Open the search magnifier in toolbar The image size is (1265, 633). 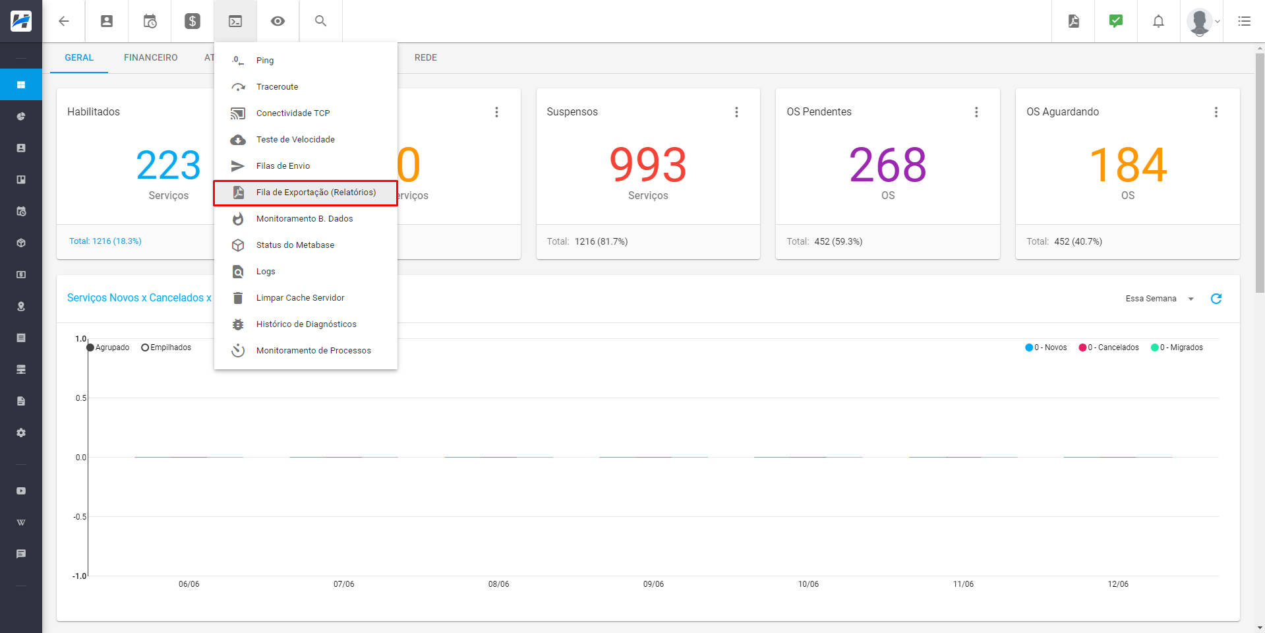point(321,21)
